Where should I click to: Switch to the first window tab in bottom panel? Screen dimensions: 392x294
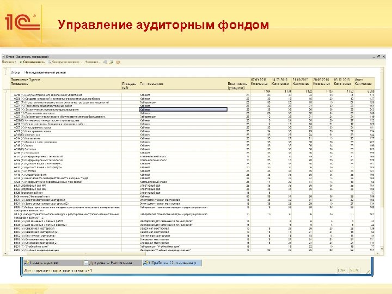(52, 263)
